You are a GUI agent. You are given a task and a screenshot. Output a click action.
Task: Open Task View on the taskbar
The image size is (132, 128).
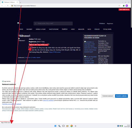[63, 126]
